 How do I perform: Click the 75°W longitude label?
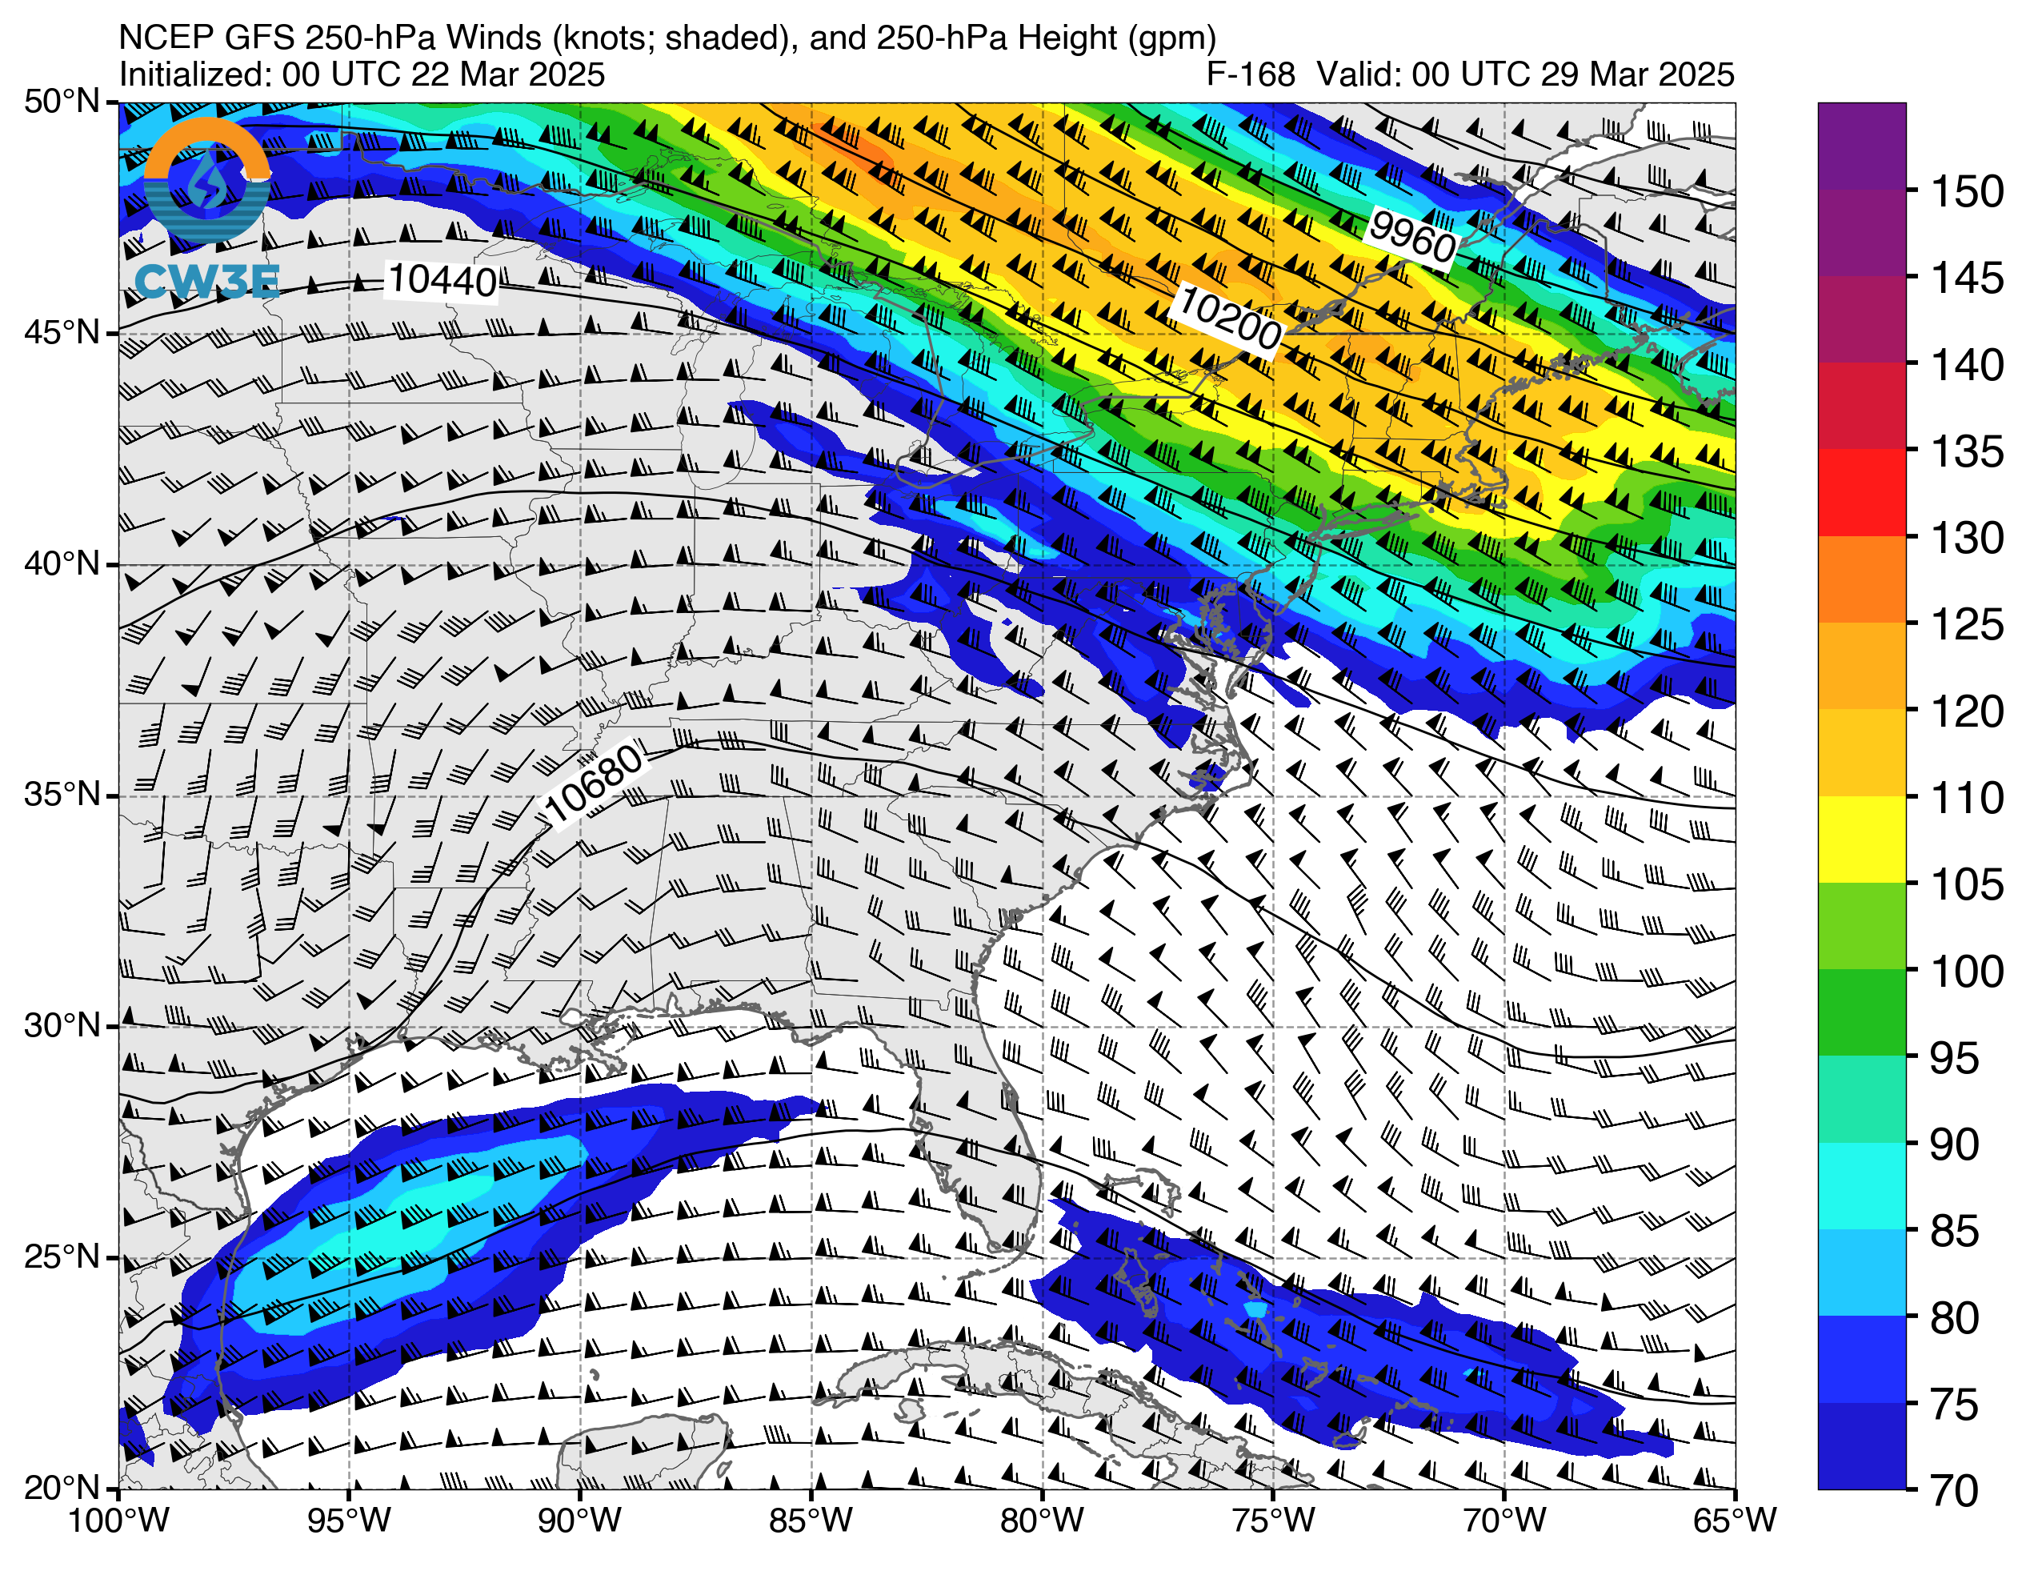pos(1273,1521)
